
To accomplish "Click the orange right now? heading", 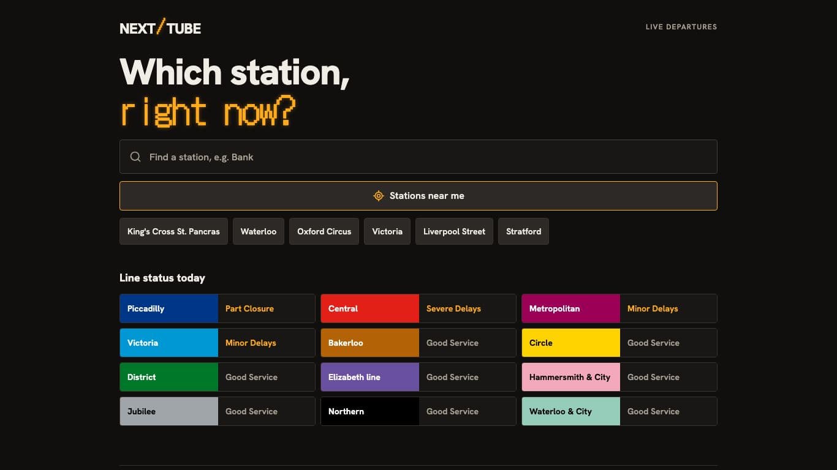I will pos(208,112).
